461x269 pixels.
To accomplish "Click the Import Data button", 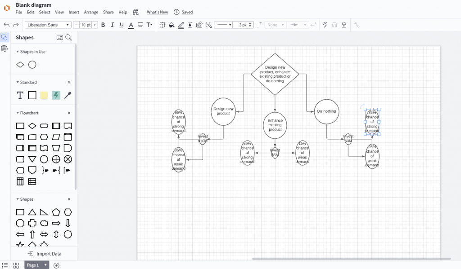I will click(44, 254).
